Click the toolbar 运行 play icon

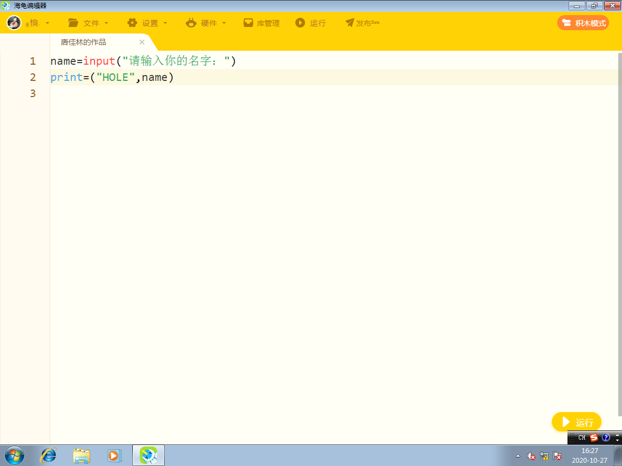[x=300, y=23]
